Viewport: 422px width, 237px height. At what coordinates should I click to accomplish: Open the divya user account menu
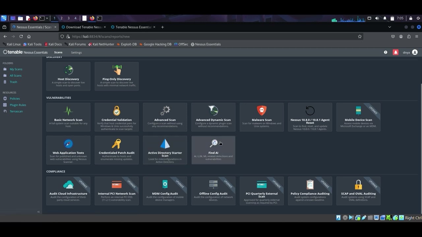410,52
